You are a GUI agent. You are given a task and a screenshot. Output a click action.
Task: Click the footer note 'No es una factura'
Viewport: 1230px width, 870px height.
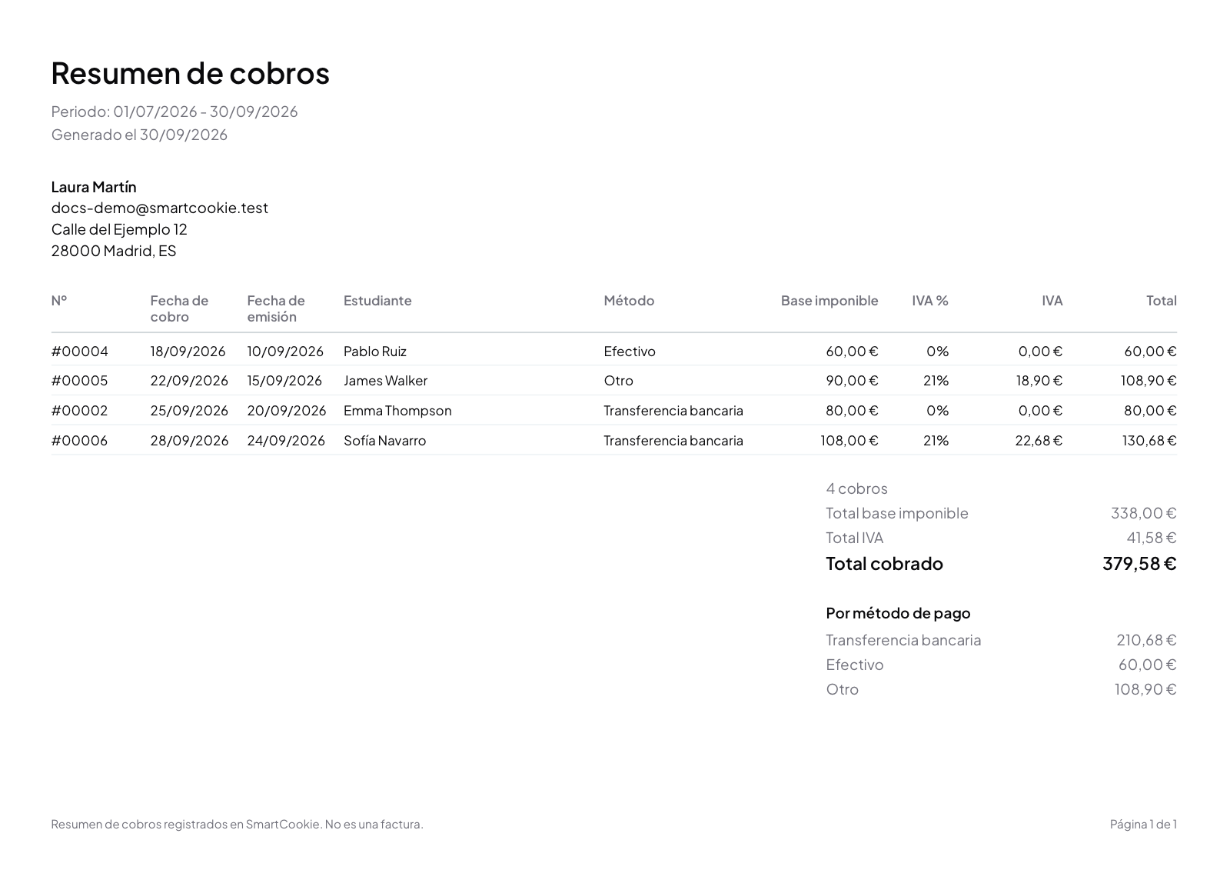[374, 825]
